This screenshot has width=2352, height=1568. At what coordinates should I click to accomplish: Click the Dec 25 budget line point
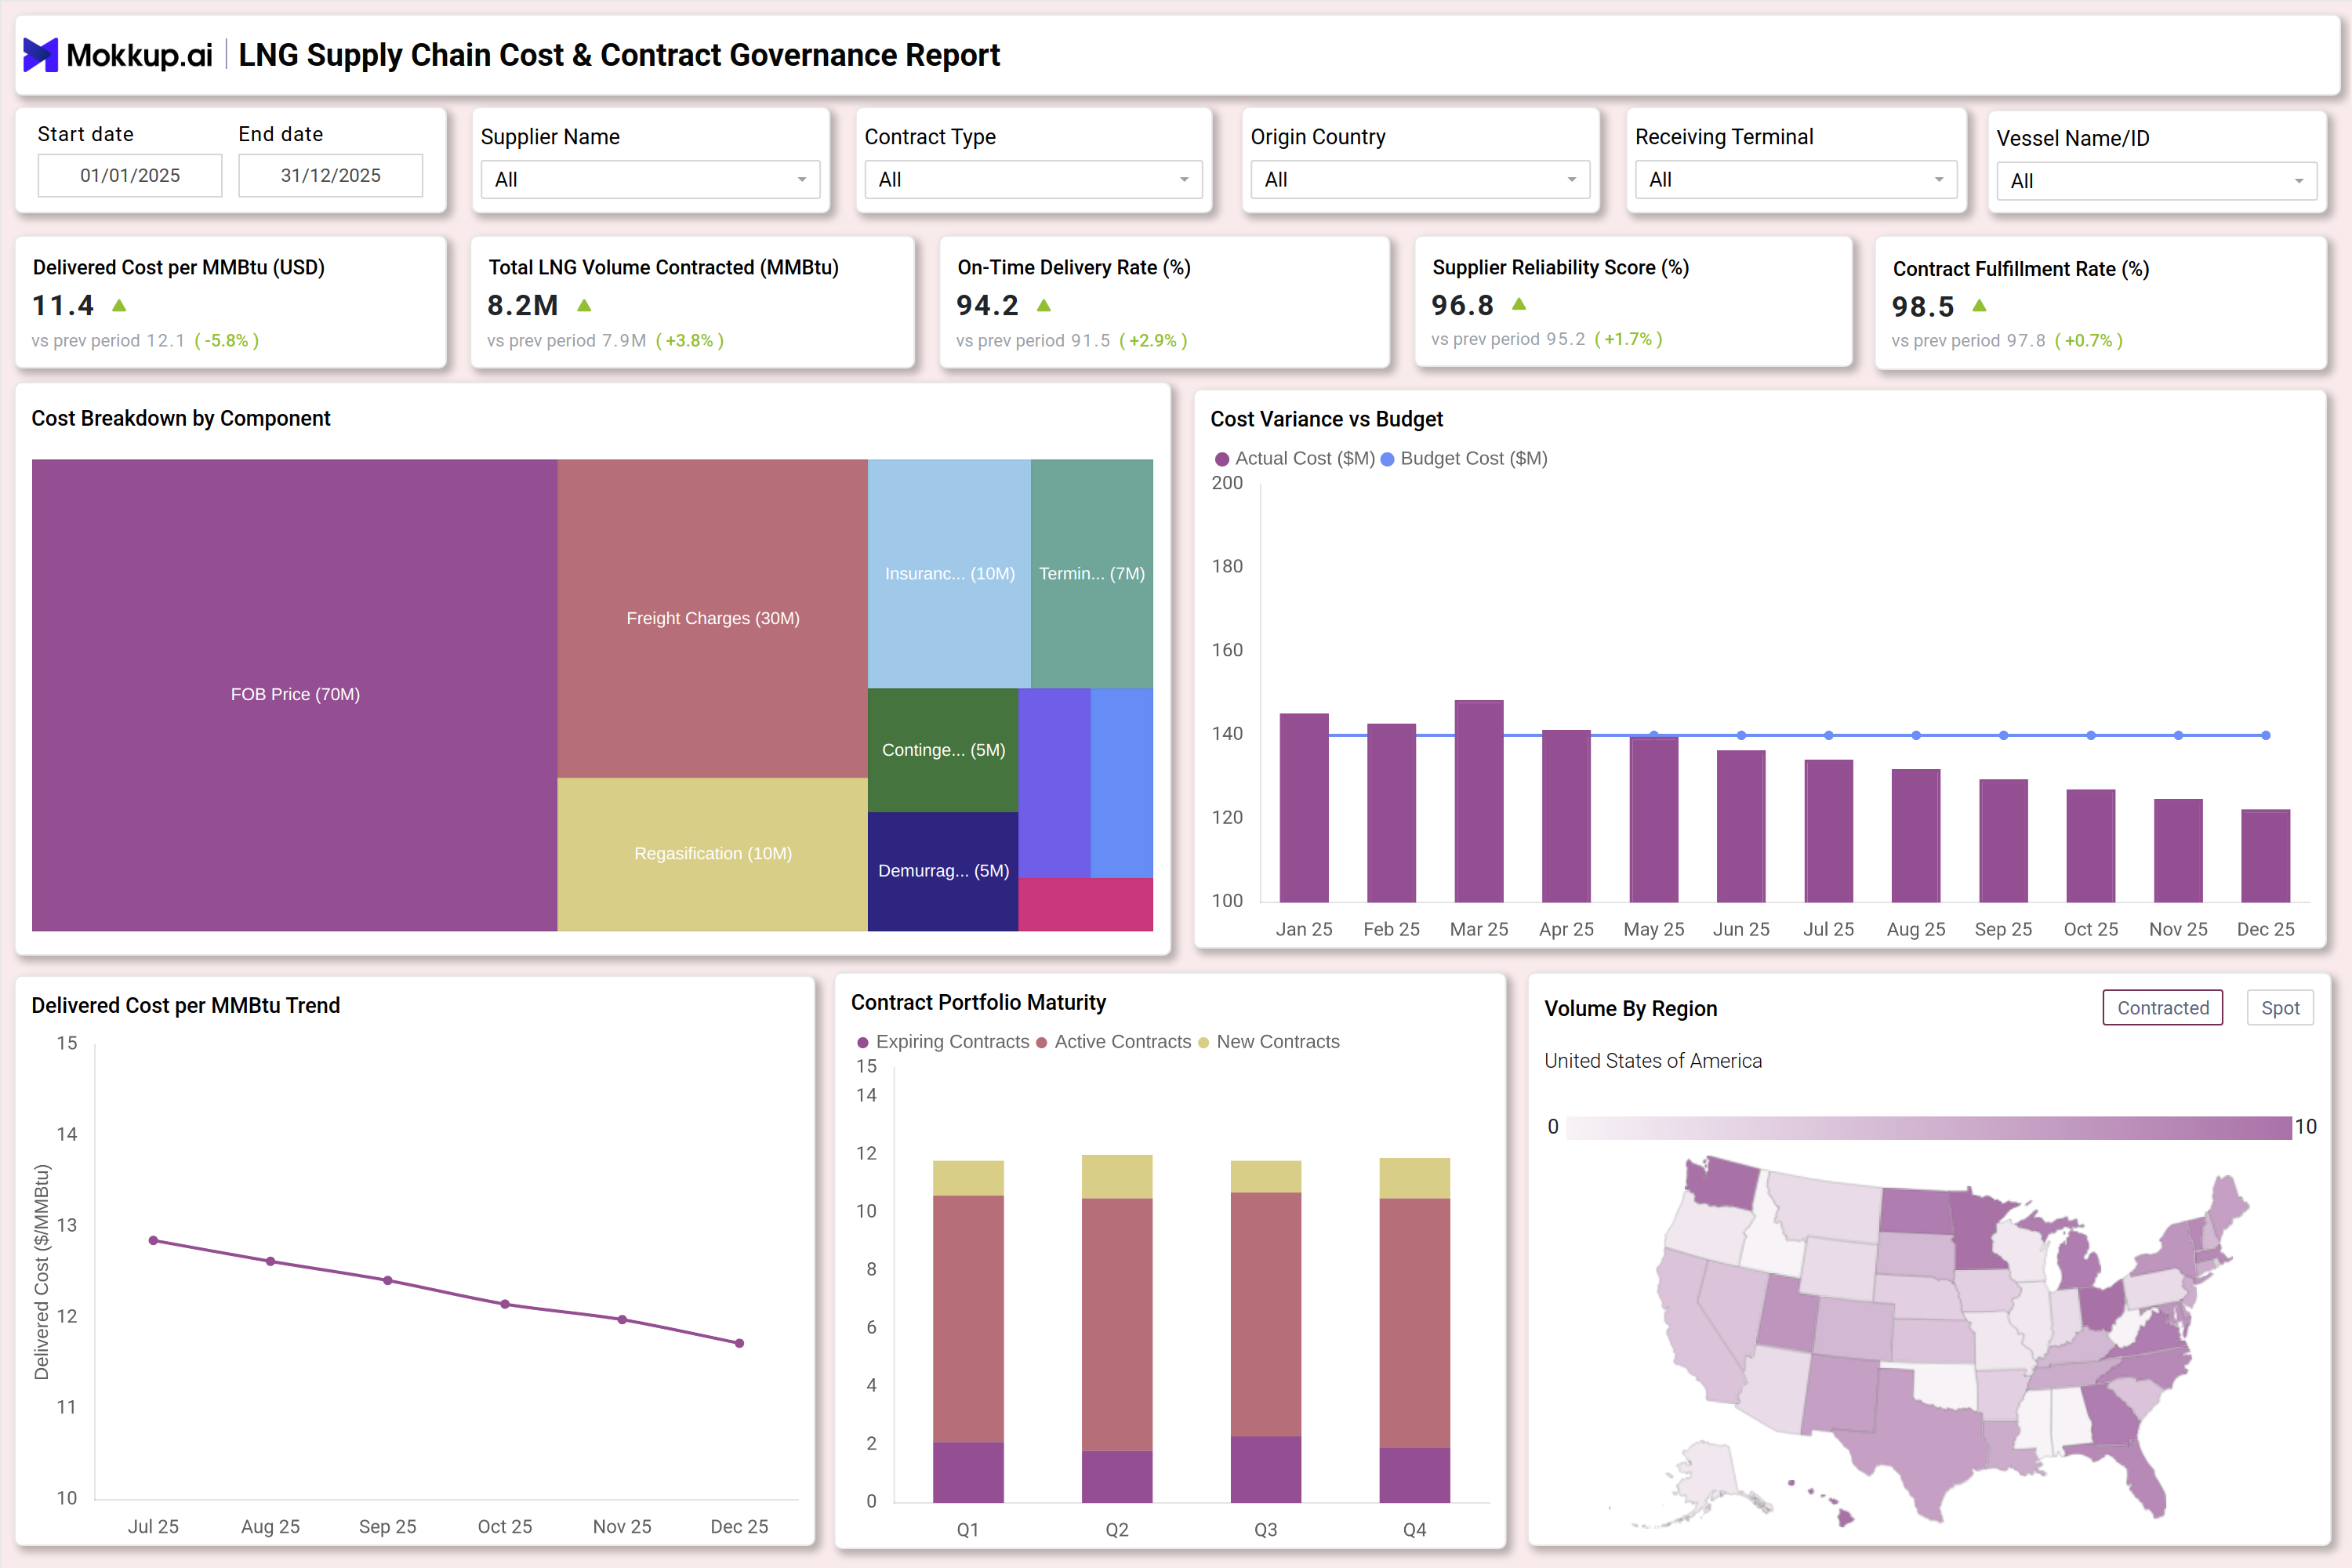coord(2265,735)
